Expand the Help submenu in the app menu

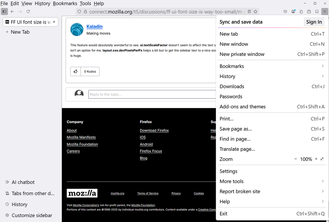322,202
